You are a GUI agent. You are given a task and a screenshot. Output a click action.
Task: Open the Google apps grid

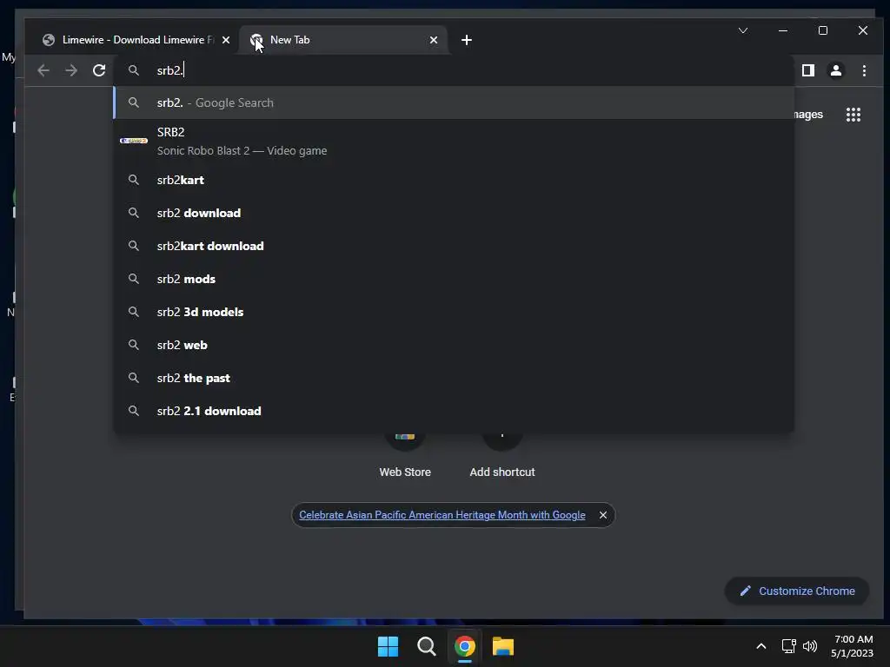pyautogui.click(x=853, y=115)
